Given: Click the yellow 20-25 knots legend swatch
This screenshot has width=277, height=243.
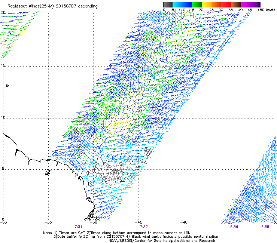Looking at the screenshot, I should (207, 4).
